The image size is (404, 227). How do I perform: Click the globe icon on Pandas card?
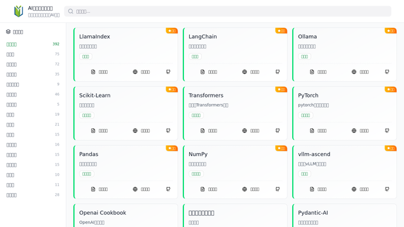pos(135,189)
